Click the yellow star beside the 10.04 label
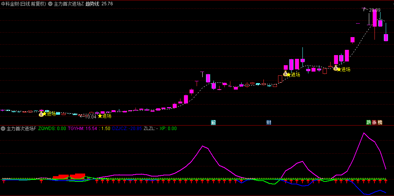Viewport: 394px width, 196px height. coord(100,116)
